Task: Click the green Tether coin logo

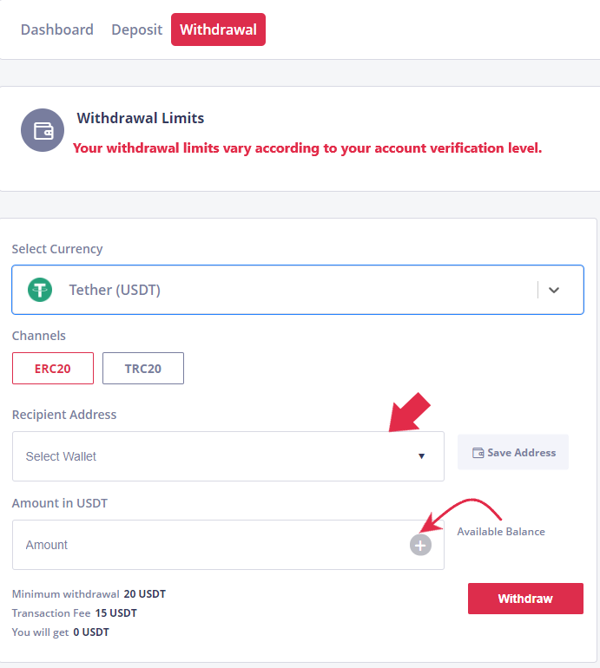Action: (x=40, y=290)
